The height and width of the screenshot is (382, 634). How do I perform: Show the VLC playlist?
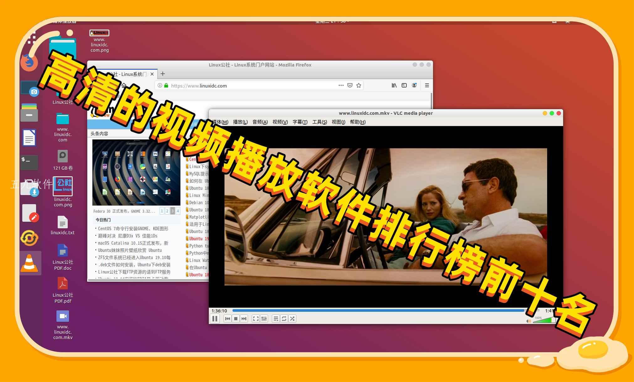pyautogui.click(x=276, y=319)
